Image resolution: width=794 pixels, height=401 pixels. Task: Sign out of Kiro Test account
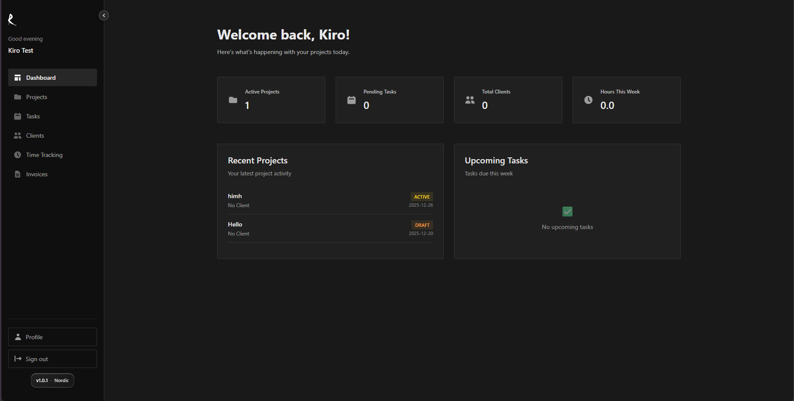coord(52,359)
